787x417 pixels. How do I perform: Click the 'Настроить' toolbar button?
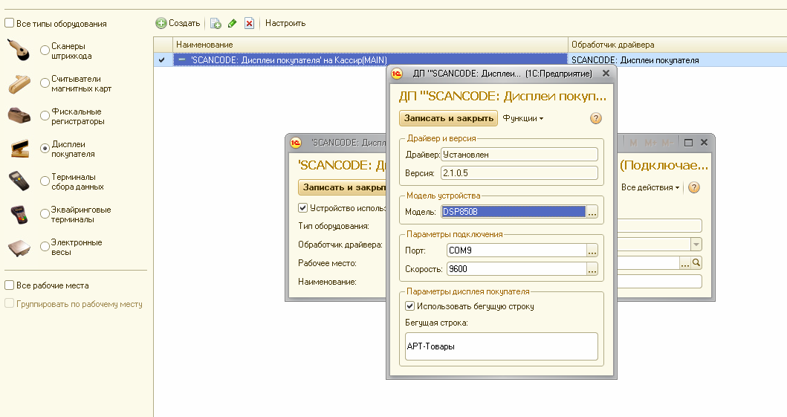[285, 23]
